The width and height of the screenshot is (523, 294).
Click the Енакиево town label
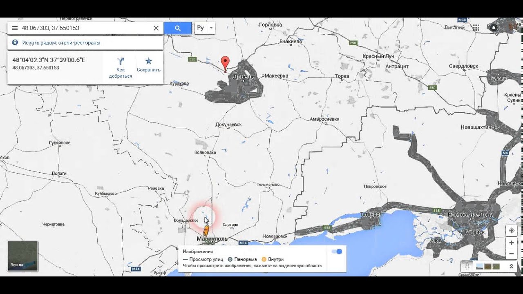click(x=291, y=41)
